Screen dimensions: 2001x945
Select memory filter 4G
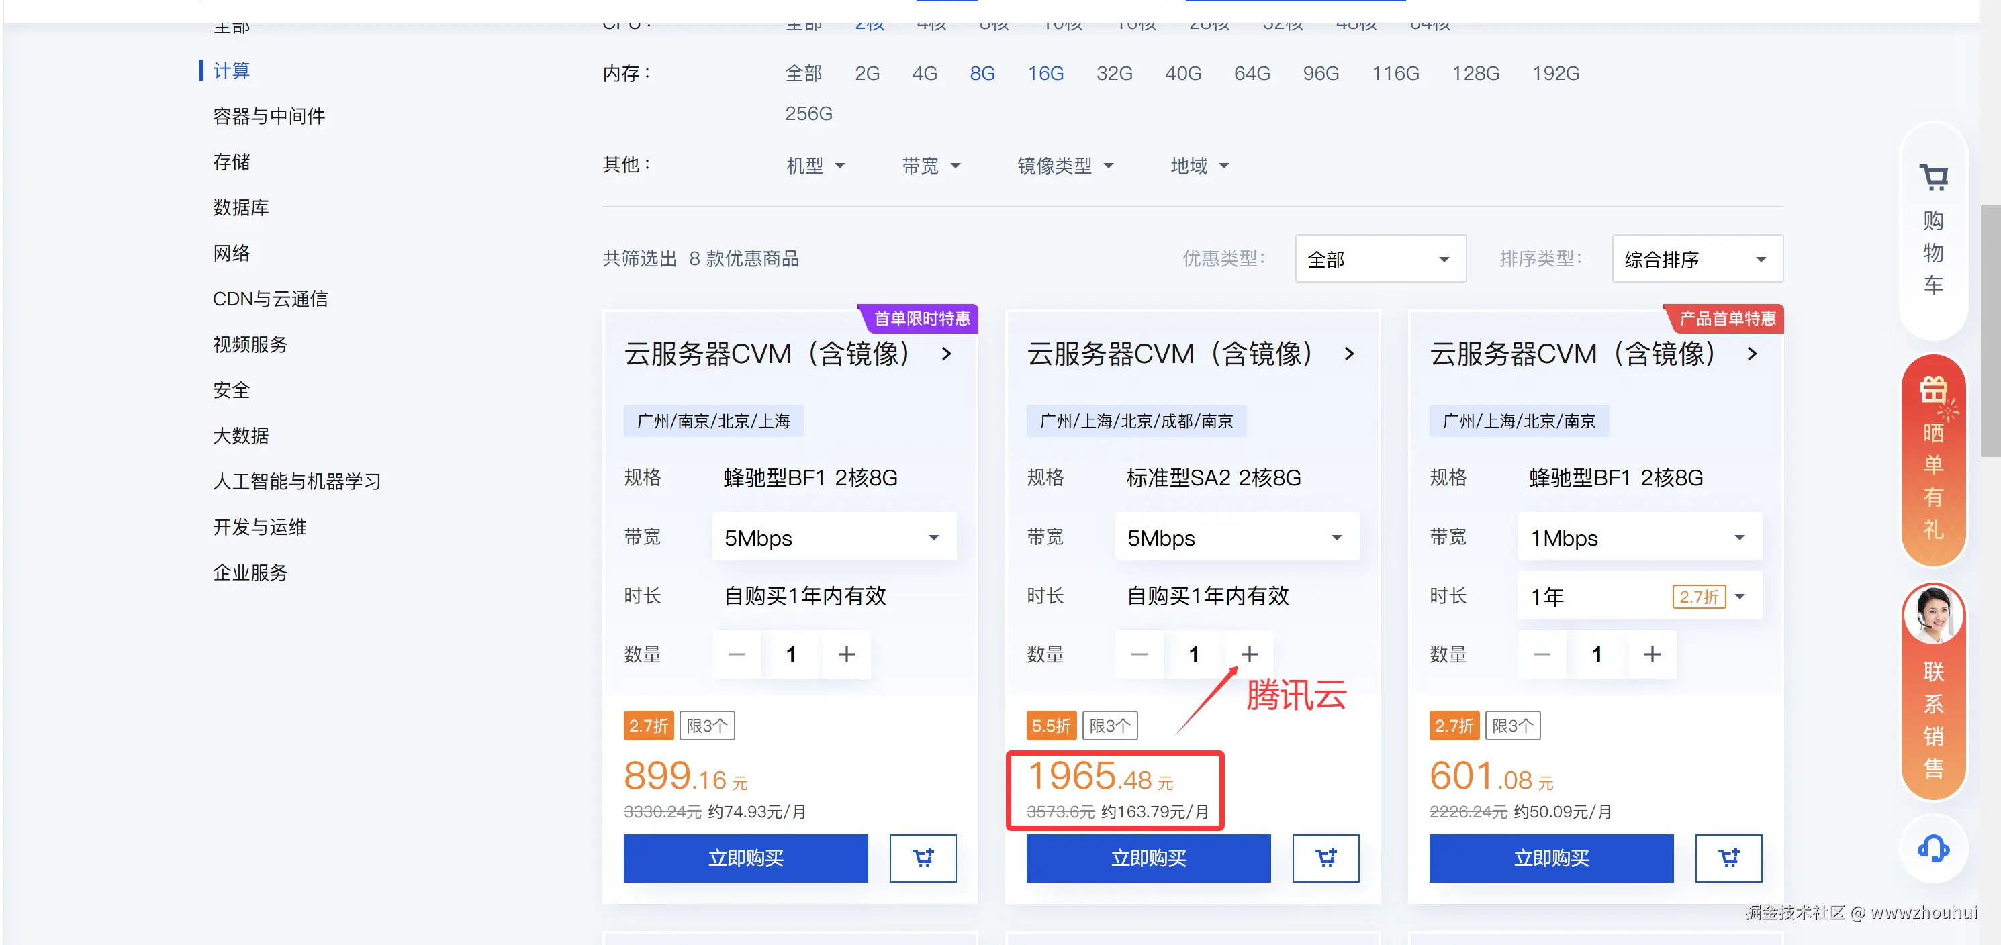pos(925,73)
